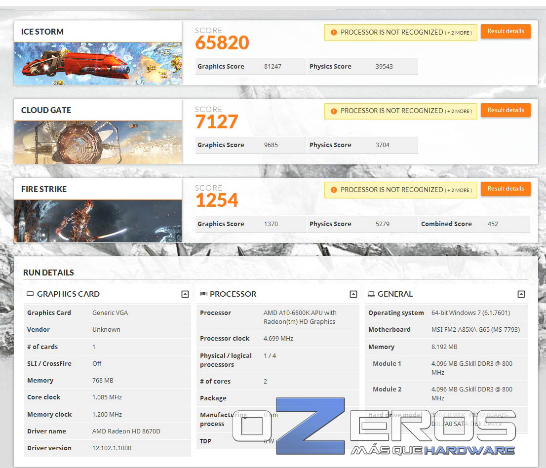The height and width of the screenshot is (468, 546).
Task: Select the SLI / CrossFire value Off
Action: [x=97, y=363]
